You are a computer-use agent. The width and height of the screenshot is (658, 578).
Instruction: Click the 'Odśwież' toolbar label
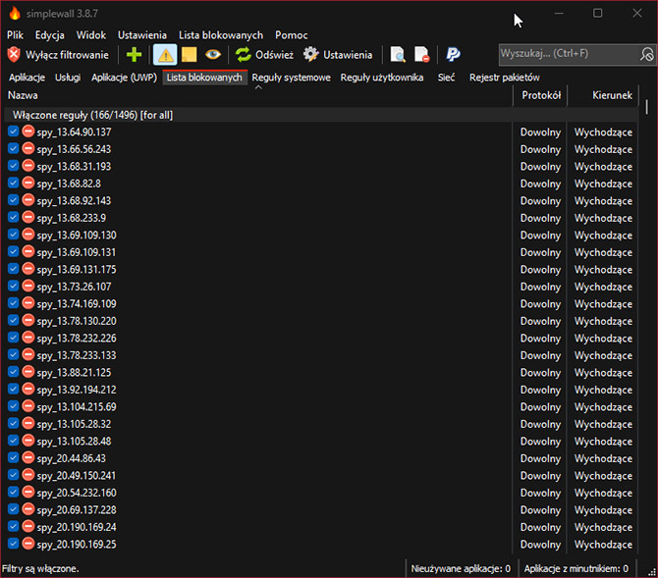pos(274,55)
